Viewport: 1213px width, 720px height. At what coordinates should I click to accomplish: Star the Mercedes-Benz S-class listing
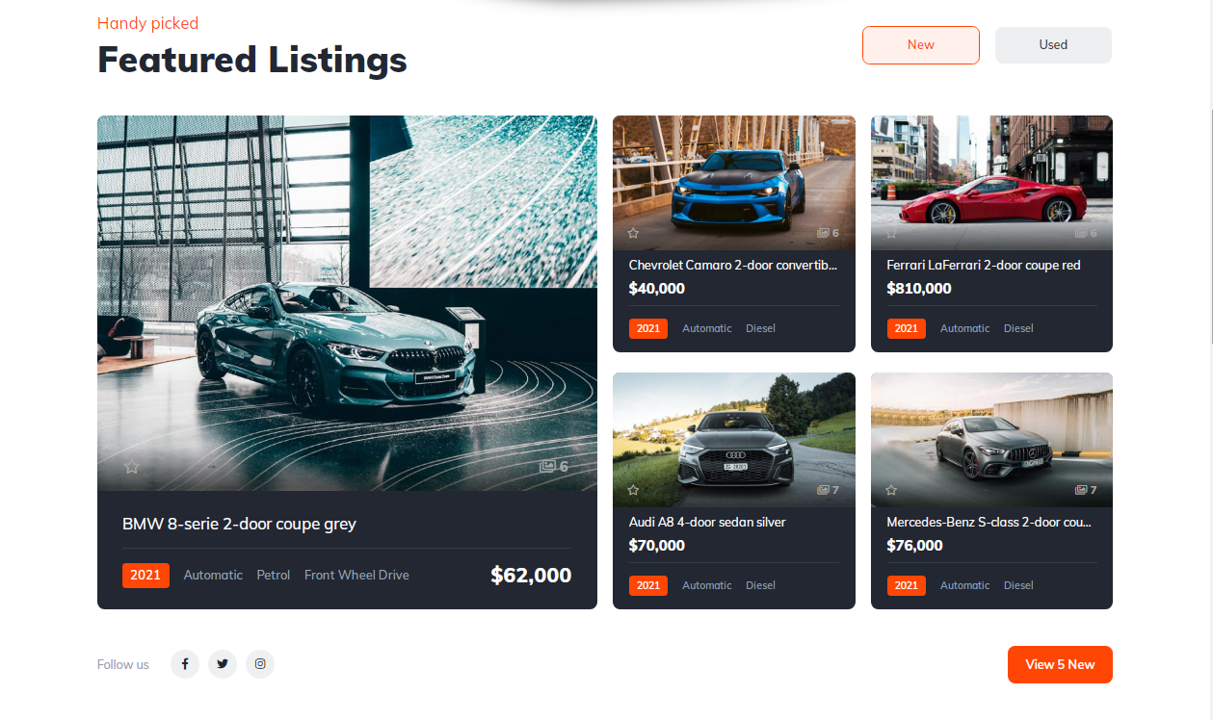(891, 490)
